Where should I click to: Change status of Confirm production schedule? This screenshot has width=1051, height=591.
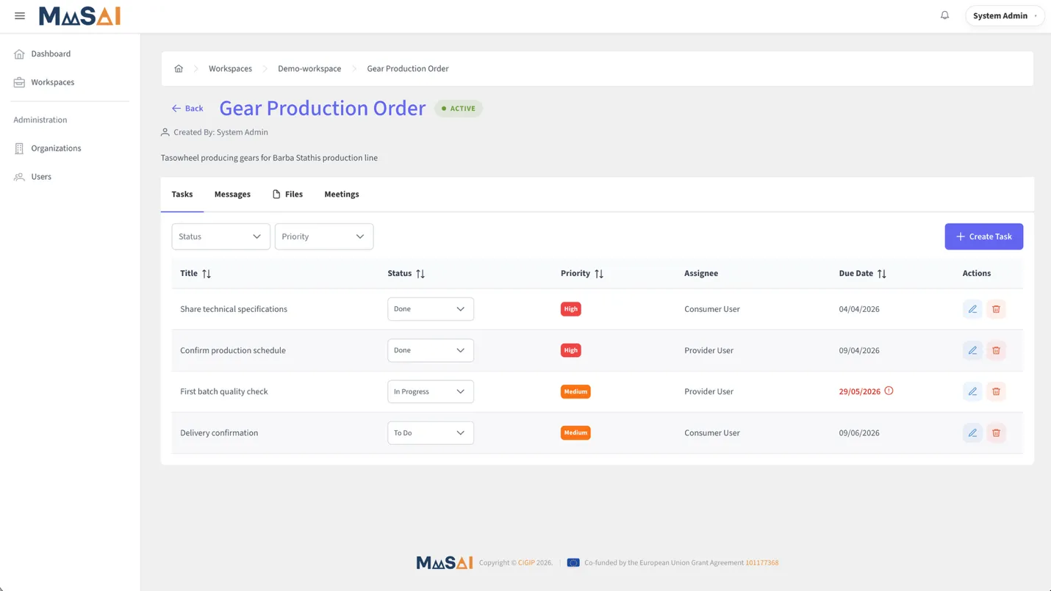[431, 350]
